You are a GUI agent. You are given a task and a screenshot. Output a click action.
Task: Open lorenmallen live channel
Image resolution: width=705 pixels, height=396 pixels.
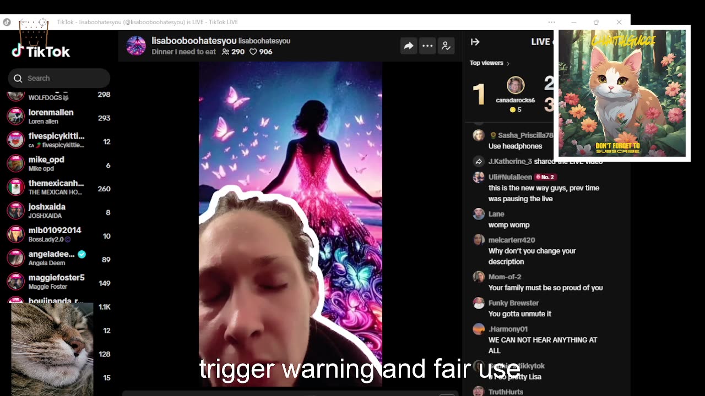59,116
